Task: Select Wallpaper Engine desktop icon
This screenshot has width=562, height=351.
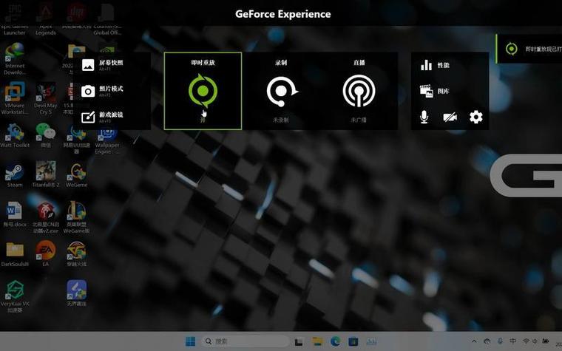Action: pyautogui.click(x=106, y=140)
